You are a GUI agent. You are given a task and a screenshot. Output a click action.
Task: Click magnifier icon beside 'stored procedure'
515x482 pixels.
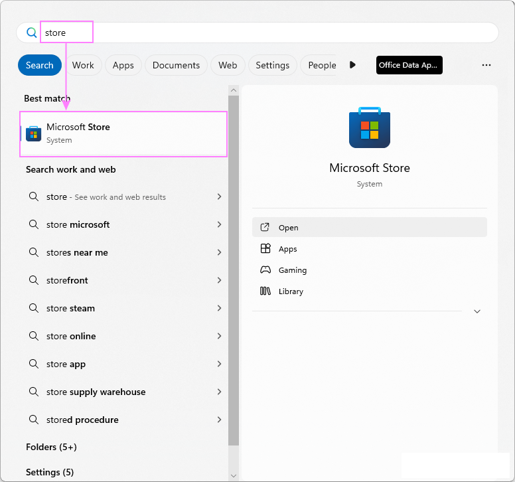[33, 420]
